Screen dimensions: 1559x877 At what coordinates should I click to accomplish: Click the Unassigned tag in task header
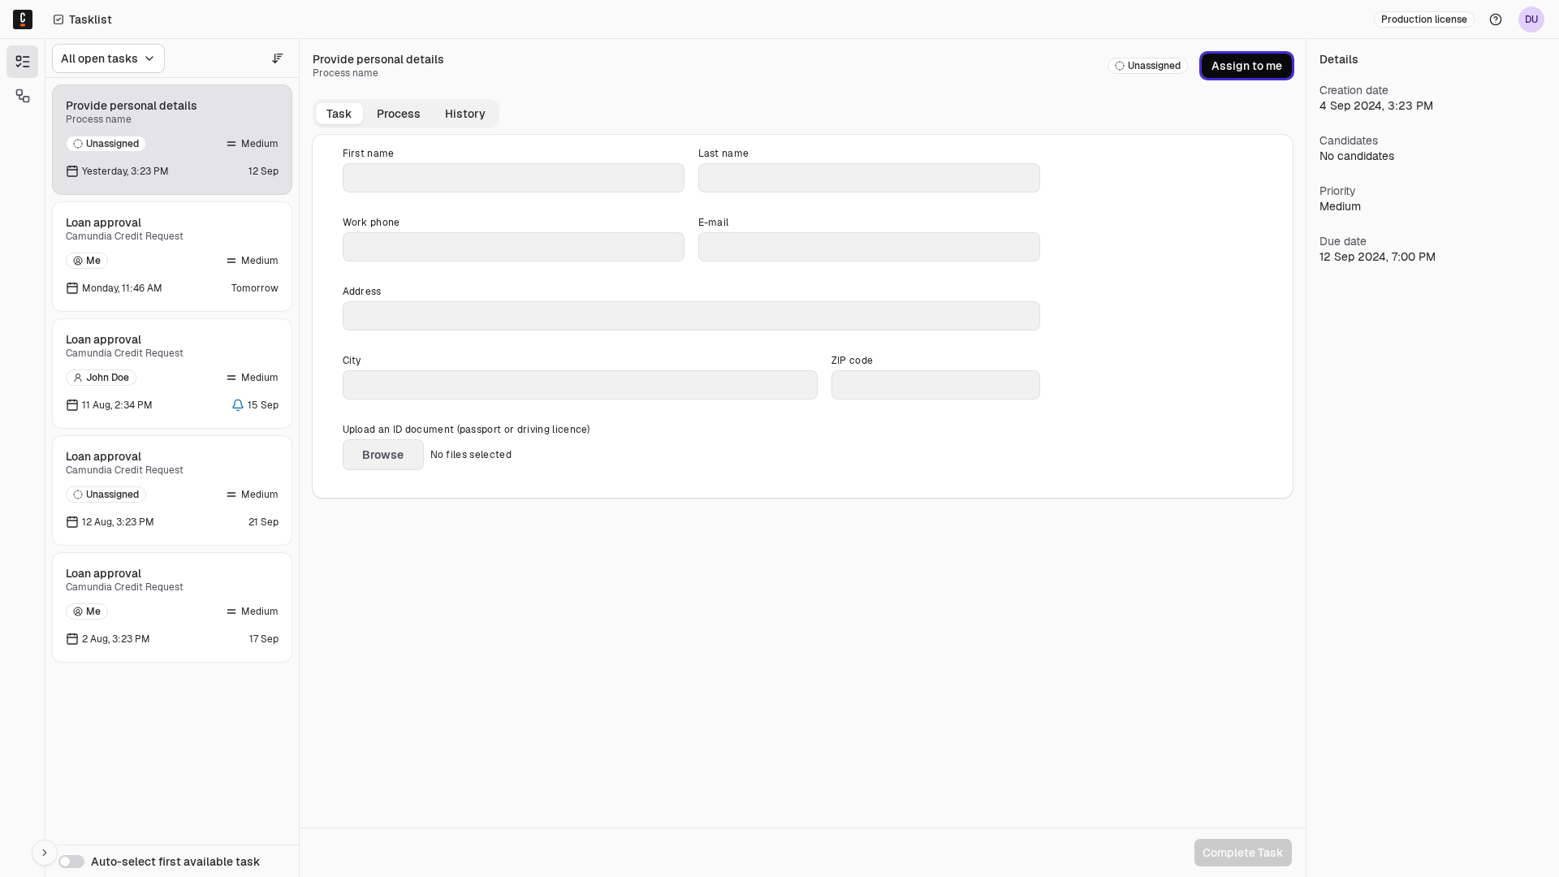point(1147,66)
